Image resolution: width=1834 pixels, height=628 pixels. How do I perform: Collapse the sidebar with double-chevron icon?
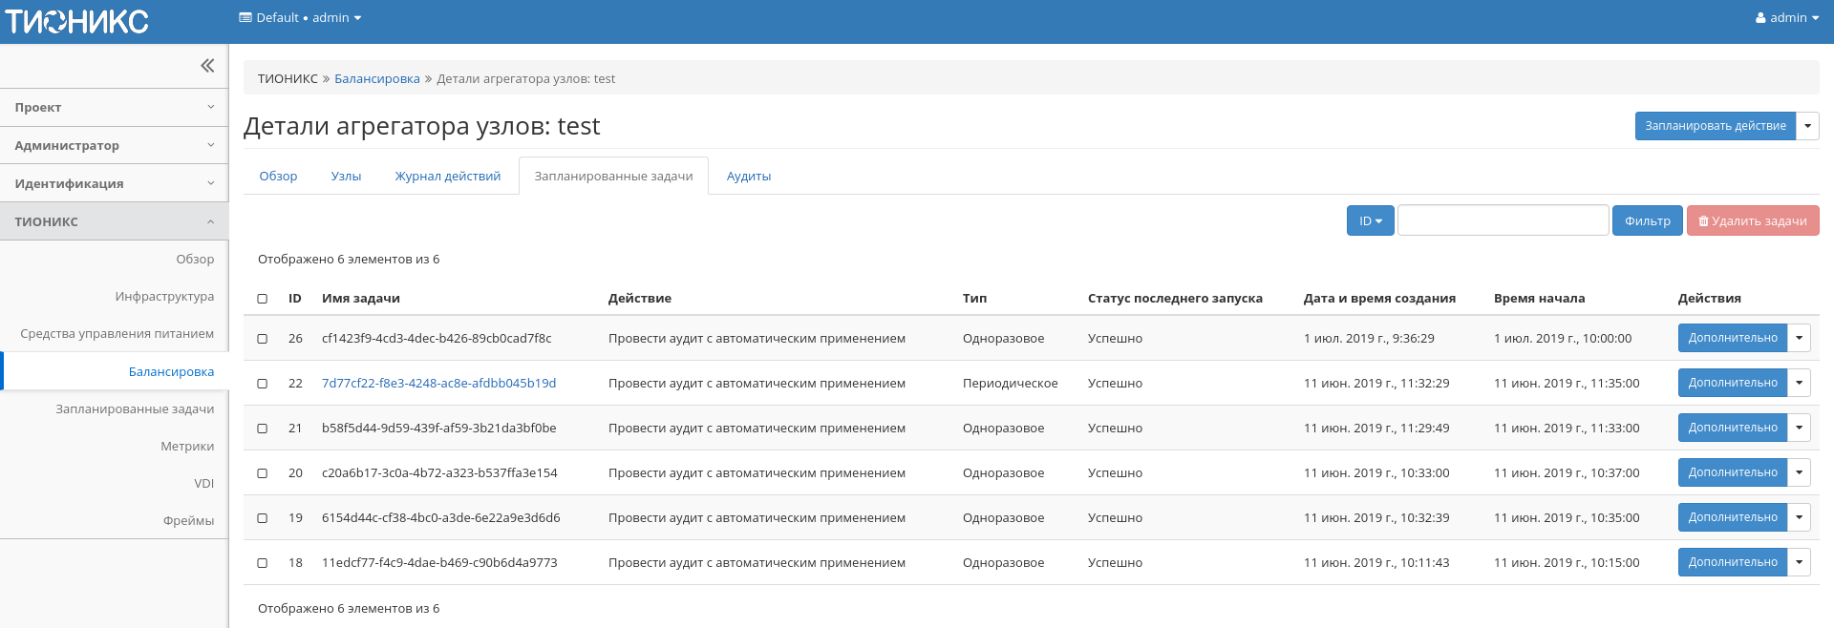pyautogui.click(x=207, y=66)
